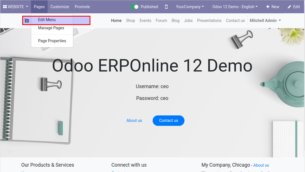Click the Our Products & Services heading
305x172 pixels.
pos(48,165)
